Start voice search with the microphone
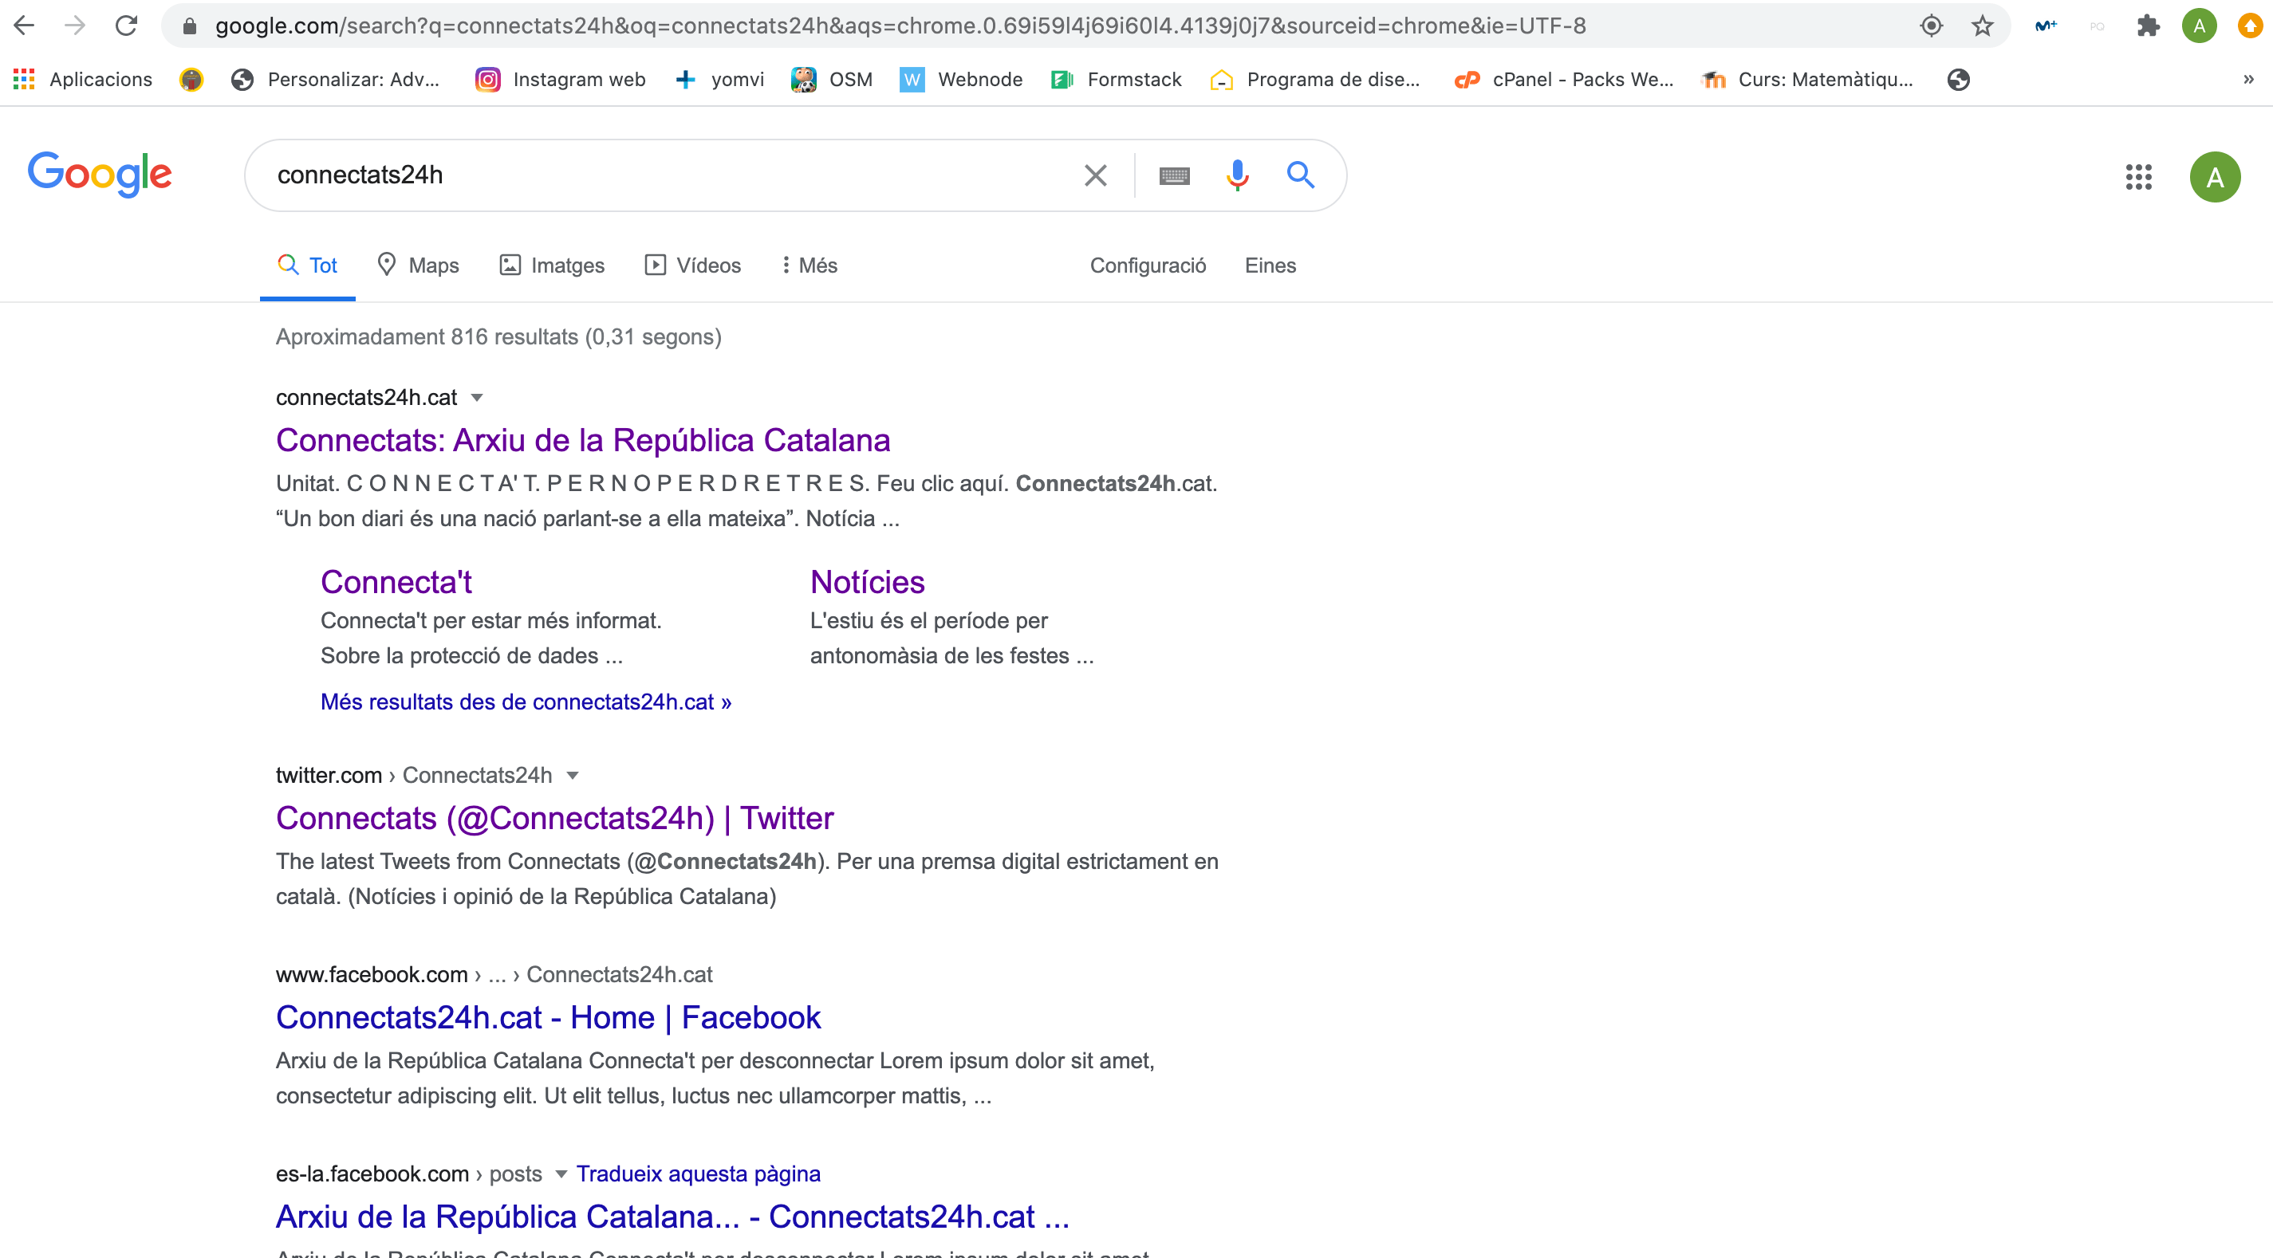Image resolution: width=2273 pixels, height=1258 pixels. [1237, 175]
